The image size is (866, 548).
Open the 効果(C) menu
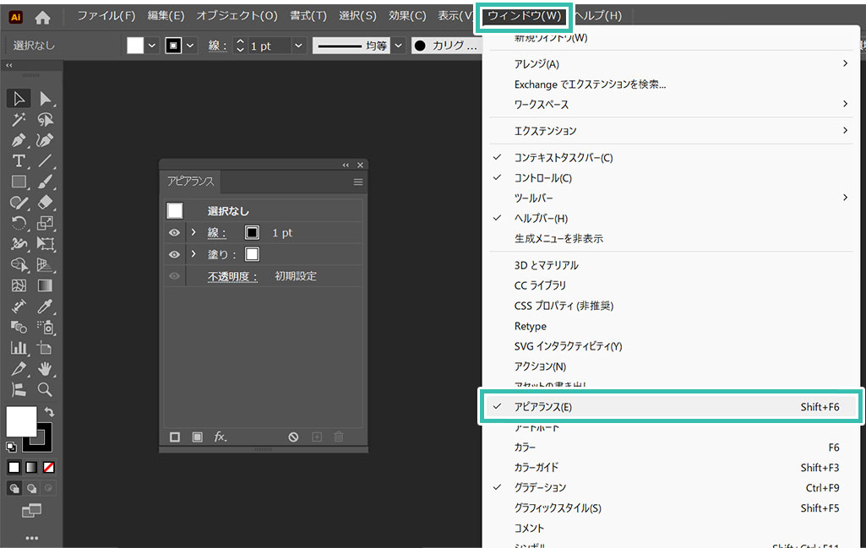[407, 16]
